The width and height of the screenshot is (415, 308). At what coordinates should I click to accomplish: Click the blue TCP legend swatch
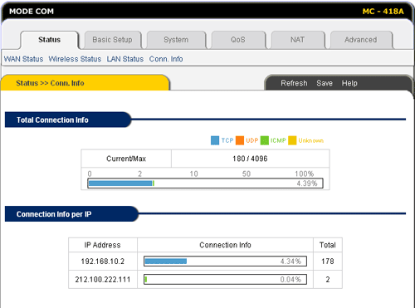[215, 140]
